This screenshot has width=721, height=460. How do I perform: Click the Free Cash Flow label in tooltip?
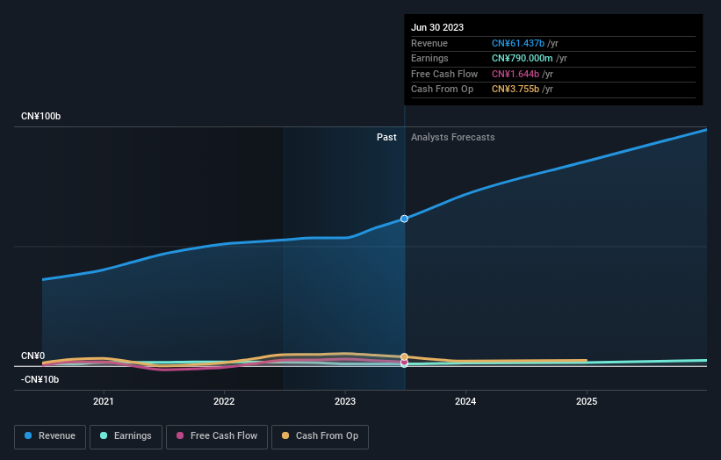coord(444,74)
